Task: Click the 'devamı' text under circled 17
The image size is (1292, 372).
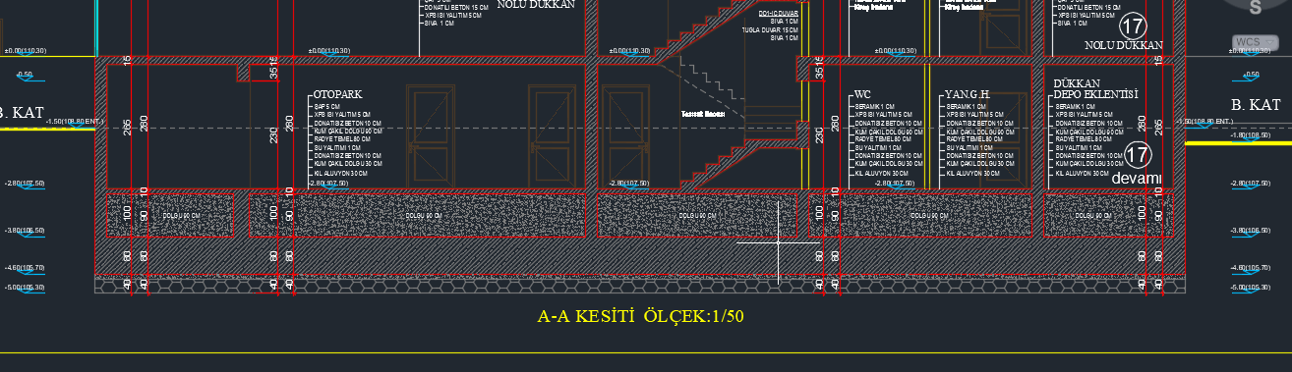Action: (x=1138, y=179)
